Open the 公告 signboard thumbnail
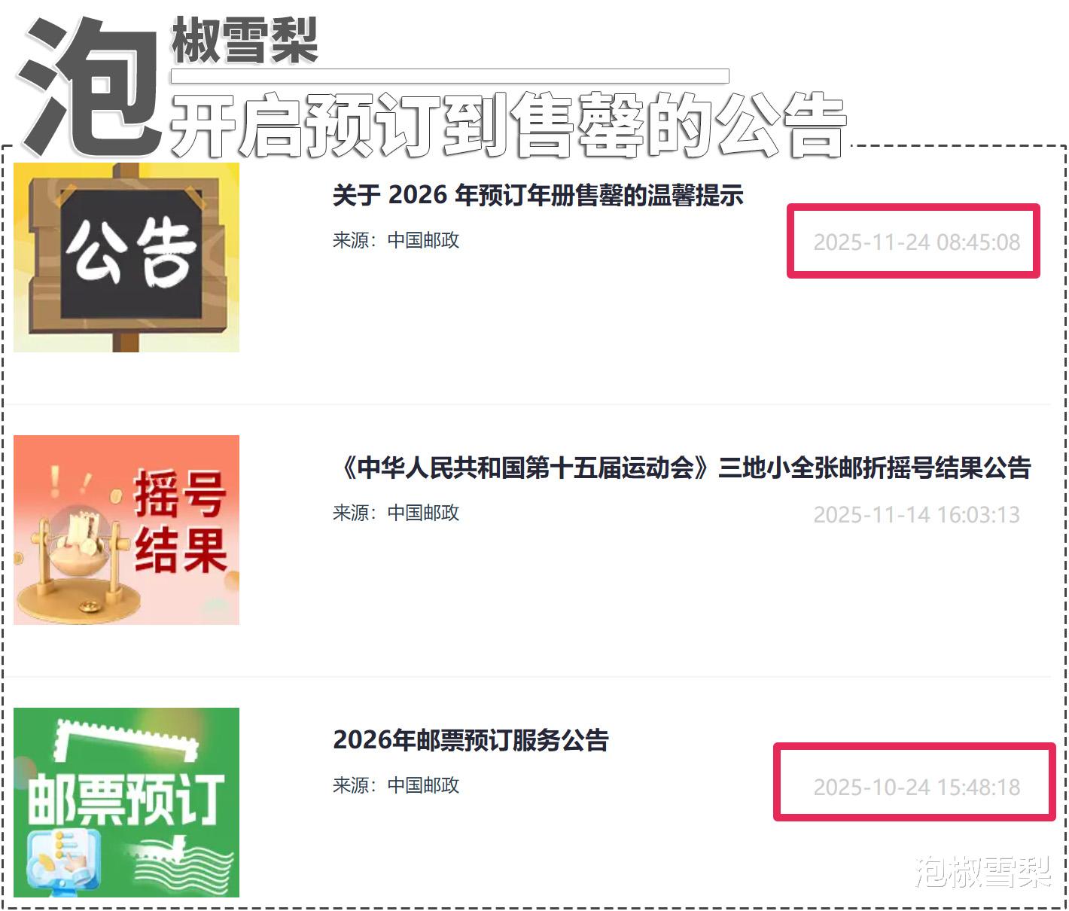This screenshot has height=911, width=1069. [126, 257]
